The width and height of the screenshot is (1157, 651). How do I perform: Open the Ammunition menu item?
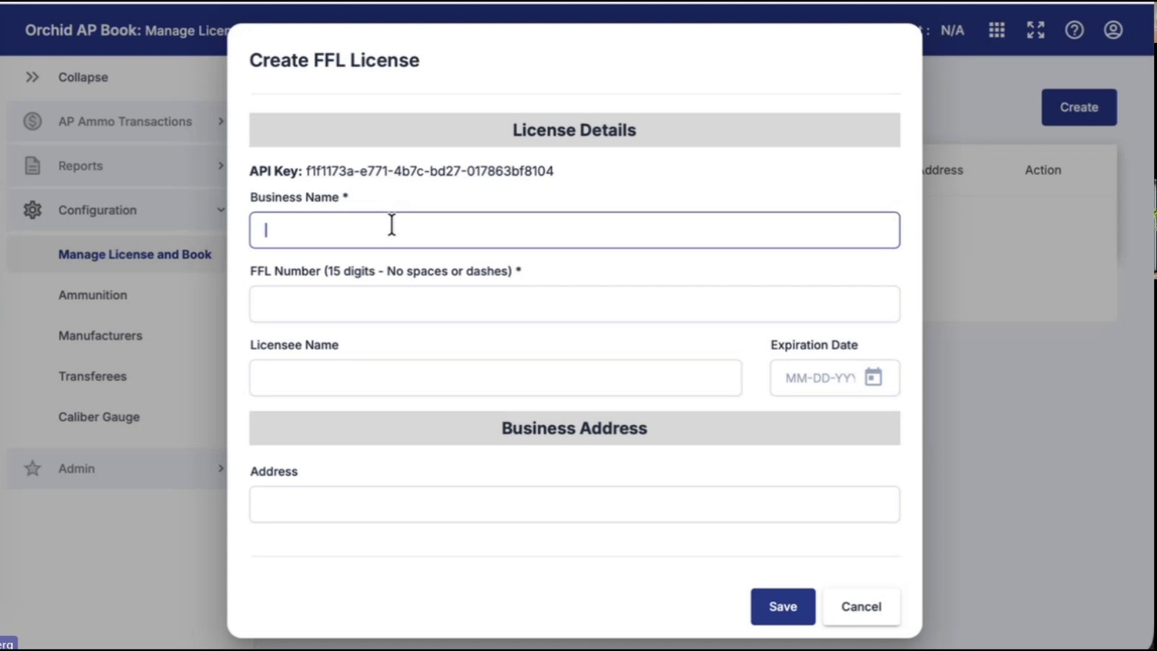(93, 294)
